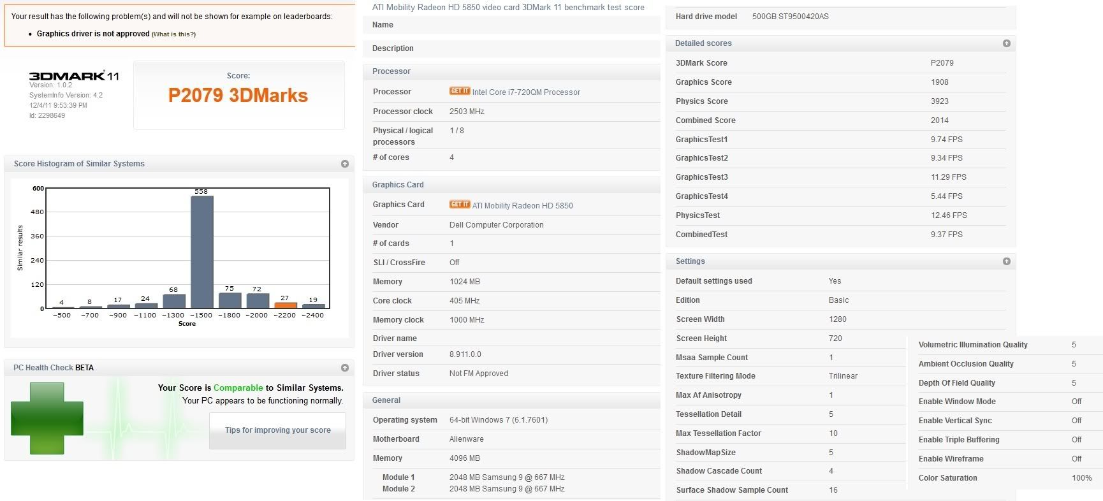Click the "P2079 3DMarks" score text
Viewport: 1103px width, 501px height.
[x=238, y=96]
